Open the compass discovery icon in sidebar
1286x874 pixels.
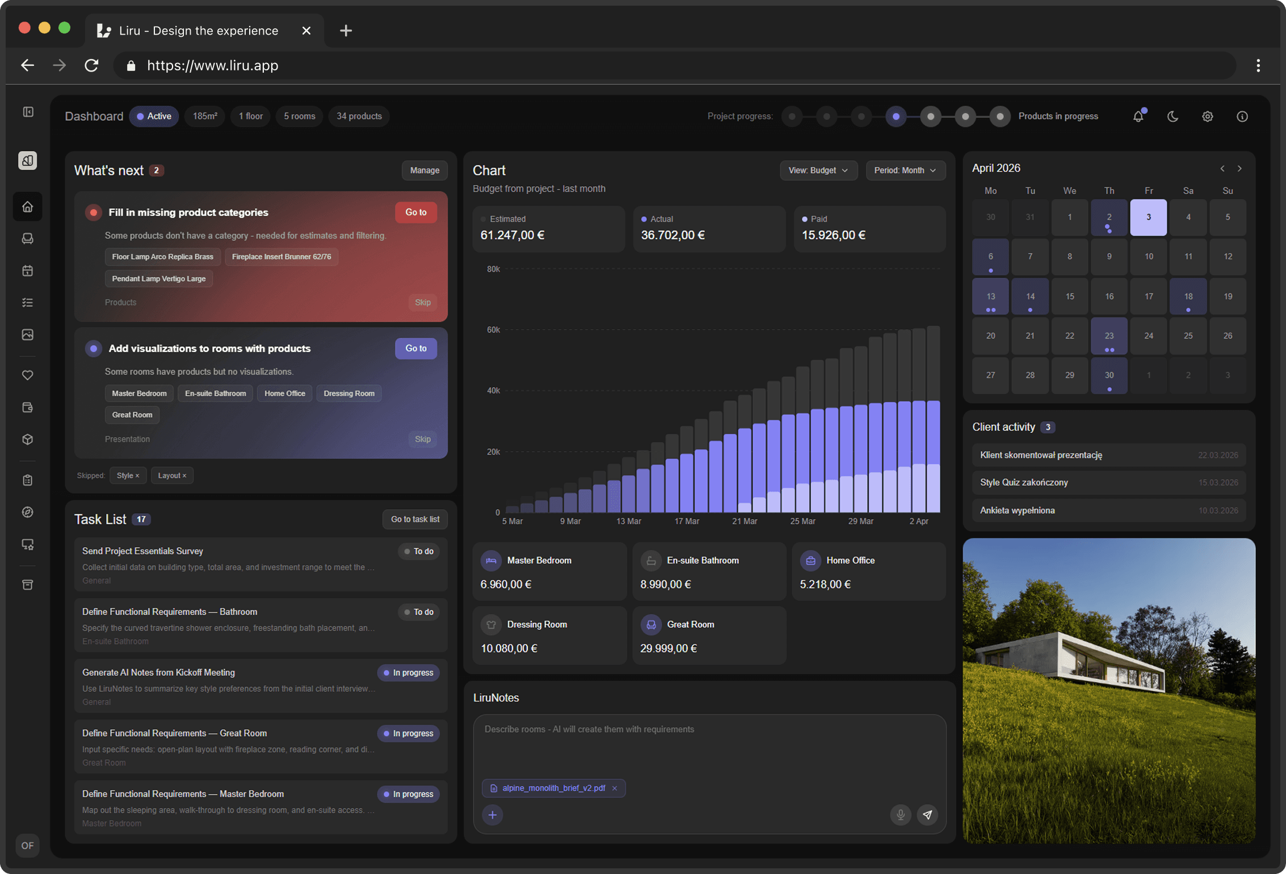[27, 511]
